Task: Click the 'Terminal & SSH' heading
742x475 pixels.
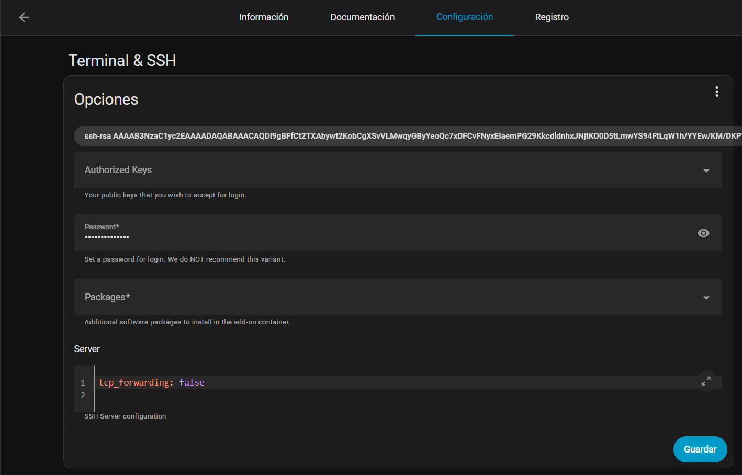Action: pos(122,61)
